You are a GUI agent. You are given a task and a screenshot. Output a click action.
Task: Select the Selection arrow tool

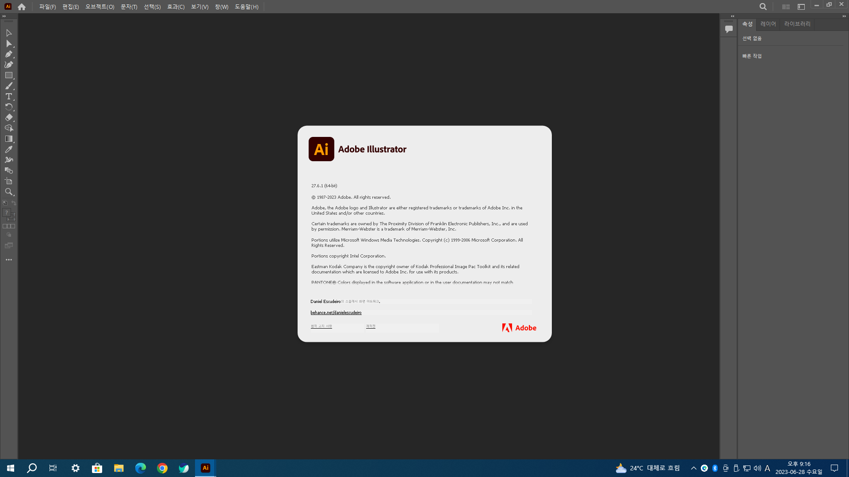tap(8, 33)
